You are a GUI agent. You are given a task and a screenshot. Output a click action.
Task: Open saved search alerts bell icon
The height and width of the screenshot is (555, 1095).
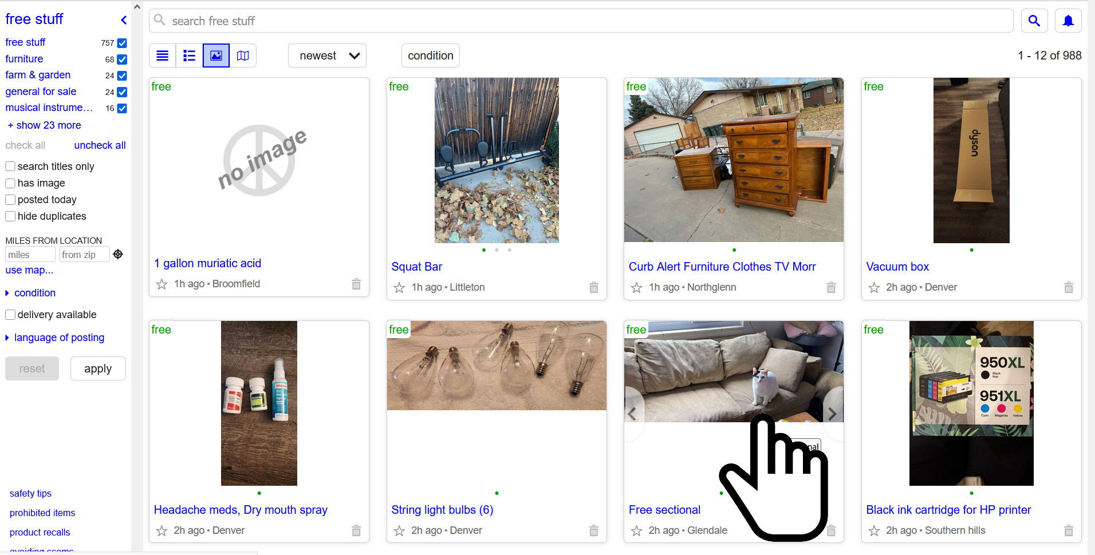click(1068, 21)
